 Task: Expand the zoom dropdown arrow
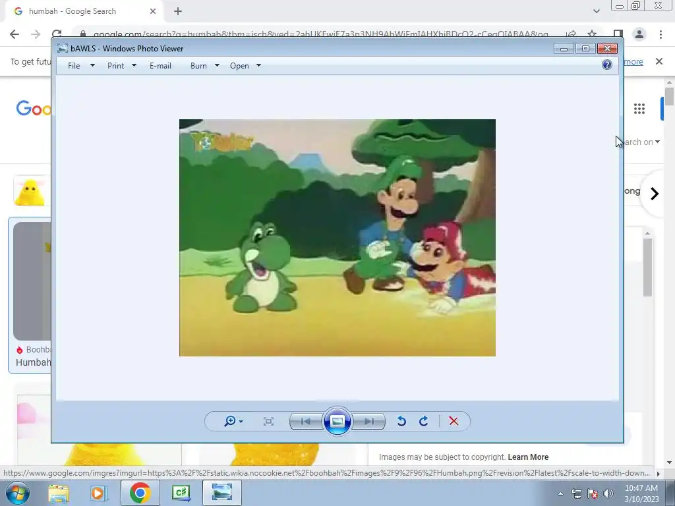241,422
